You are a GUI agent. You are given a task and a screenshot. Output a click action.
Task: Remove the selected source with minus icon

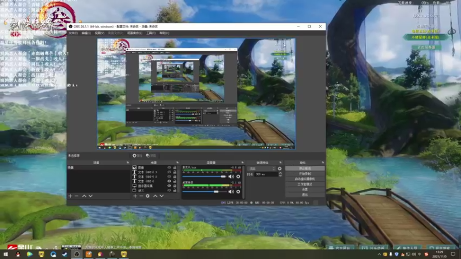(x=141, y=196)
